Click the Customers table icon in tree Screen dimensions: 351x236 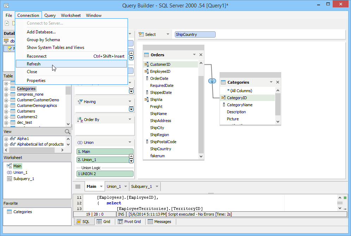pyautogui.click(x=13, y=111)
